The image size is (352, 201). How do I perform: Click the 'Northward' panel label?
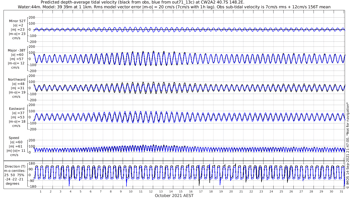tap(17, 80)
